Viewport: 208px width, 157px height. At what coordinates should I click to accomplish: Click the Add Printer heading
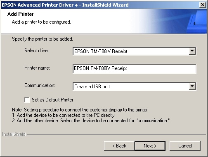click(x=21, y=14)
